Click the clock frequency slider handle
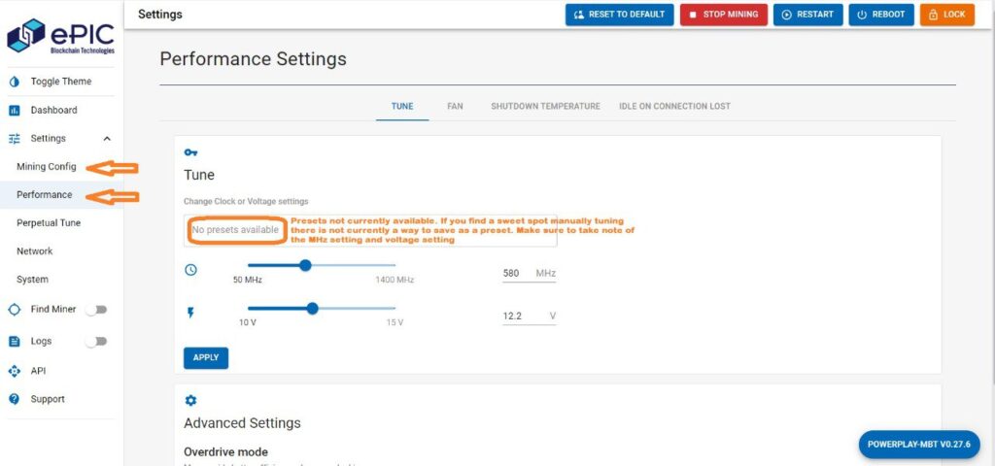This screenshot has width=995, height=466. pos(305,265)
